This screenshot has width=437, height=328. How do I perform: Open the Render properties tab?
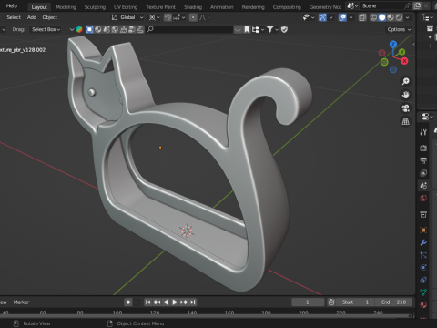coord(423,148)
